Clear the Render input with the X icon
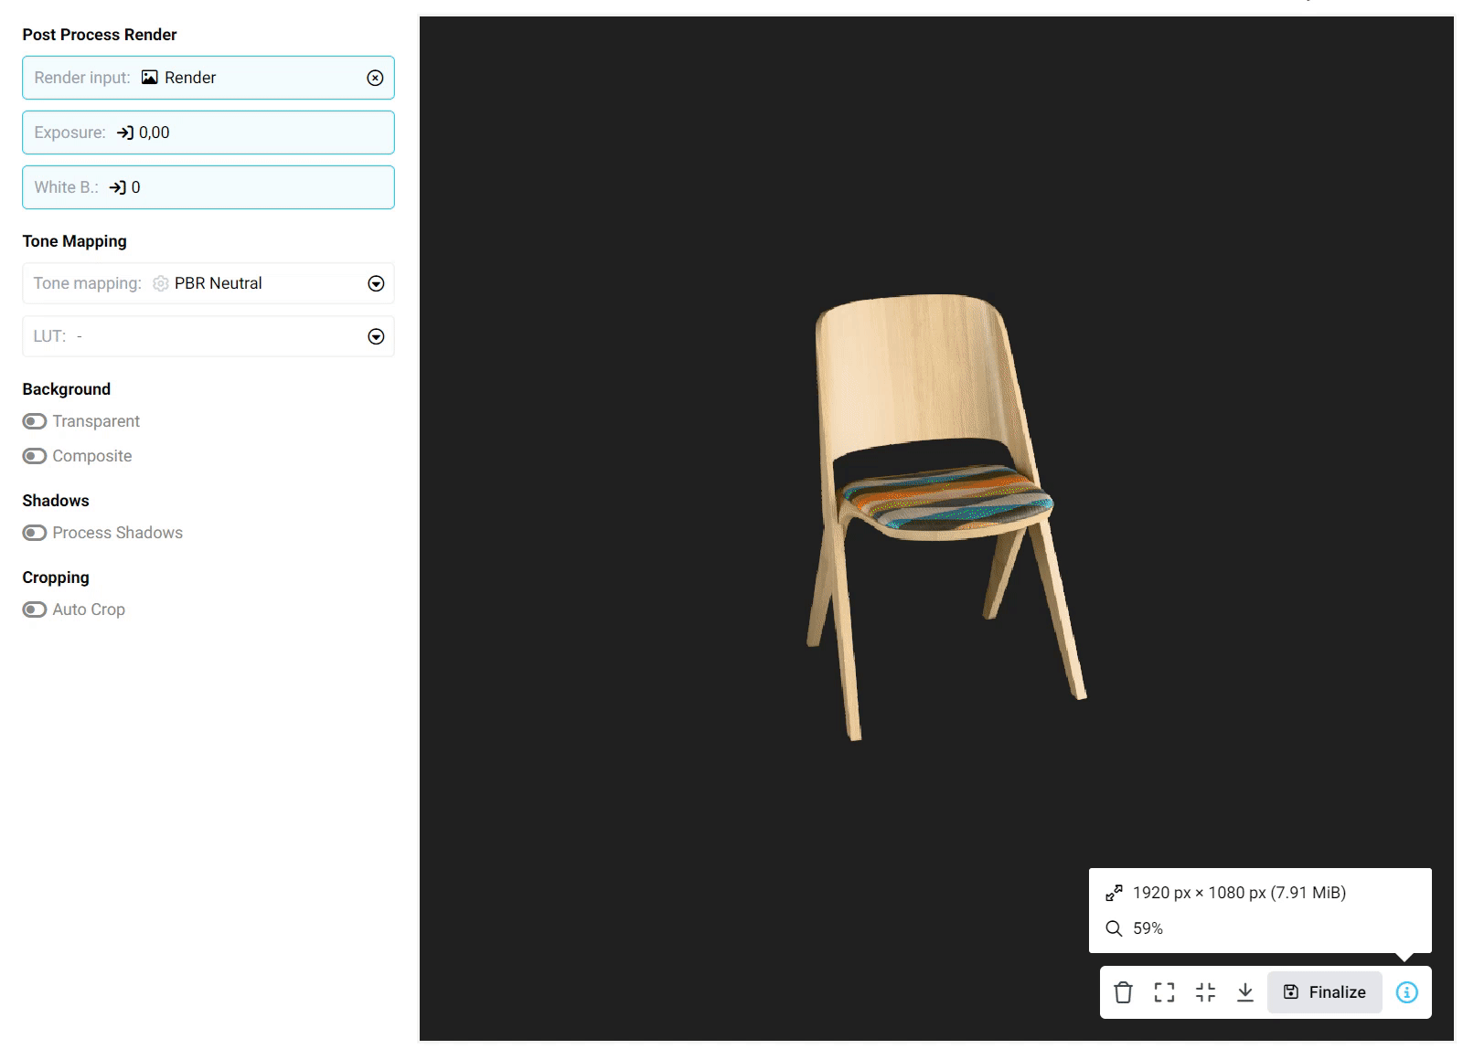This screenshot has width=1463, height=1049. [375, 78]
